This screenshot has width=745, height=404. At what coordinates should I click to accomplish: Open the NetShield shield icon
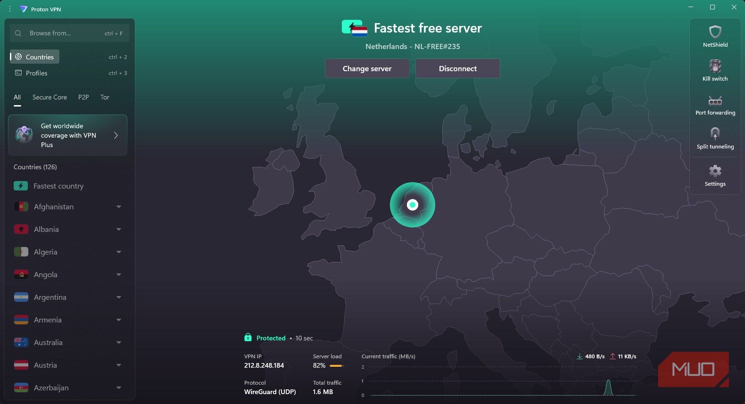[x=715, y=32]
